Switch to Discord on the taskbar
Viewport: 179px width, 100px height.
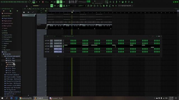[x=56, y=98]
